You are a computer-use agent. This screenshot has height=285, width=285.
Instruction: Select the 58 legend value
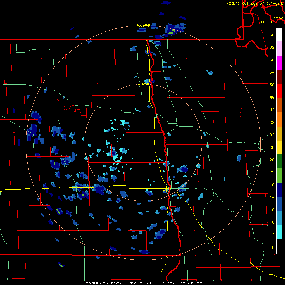coord(272,60)
